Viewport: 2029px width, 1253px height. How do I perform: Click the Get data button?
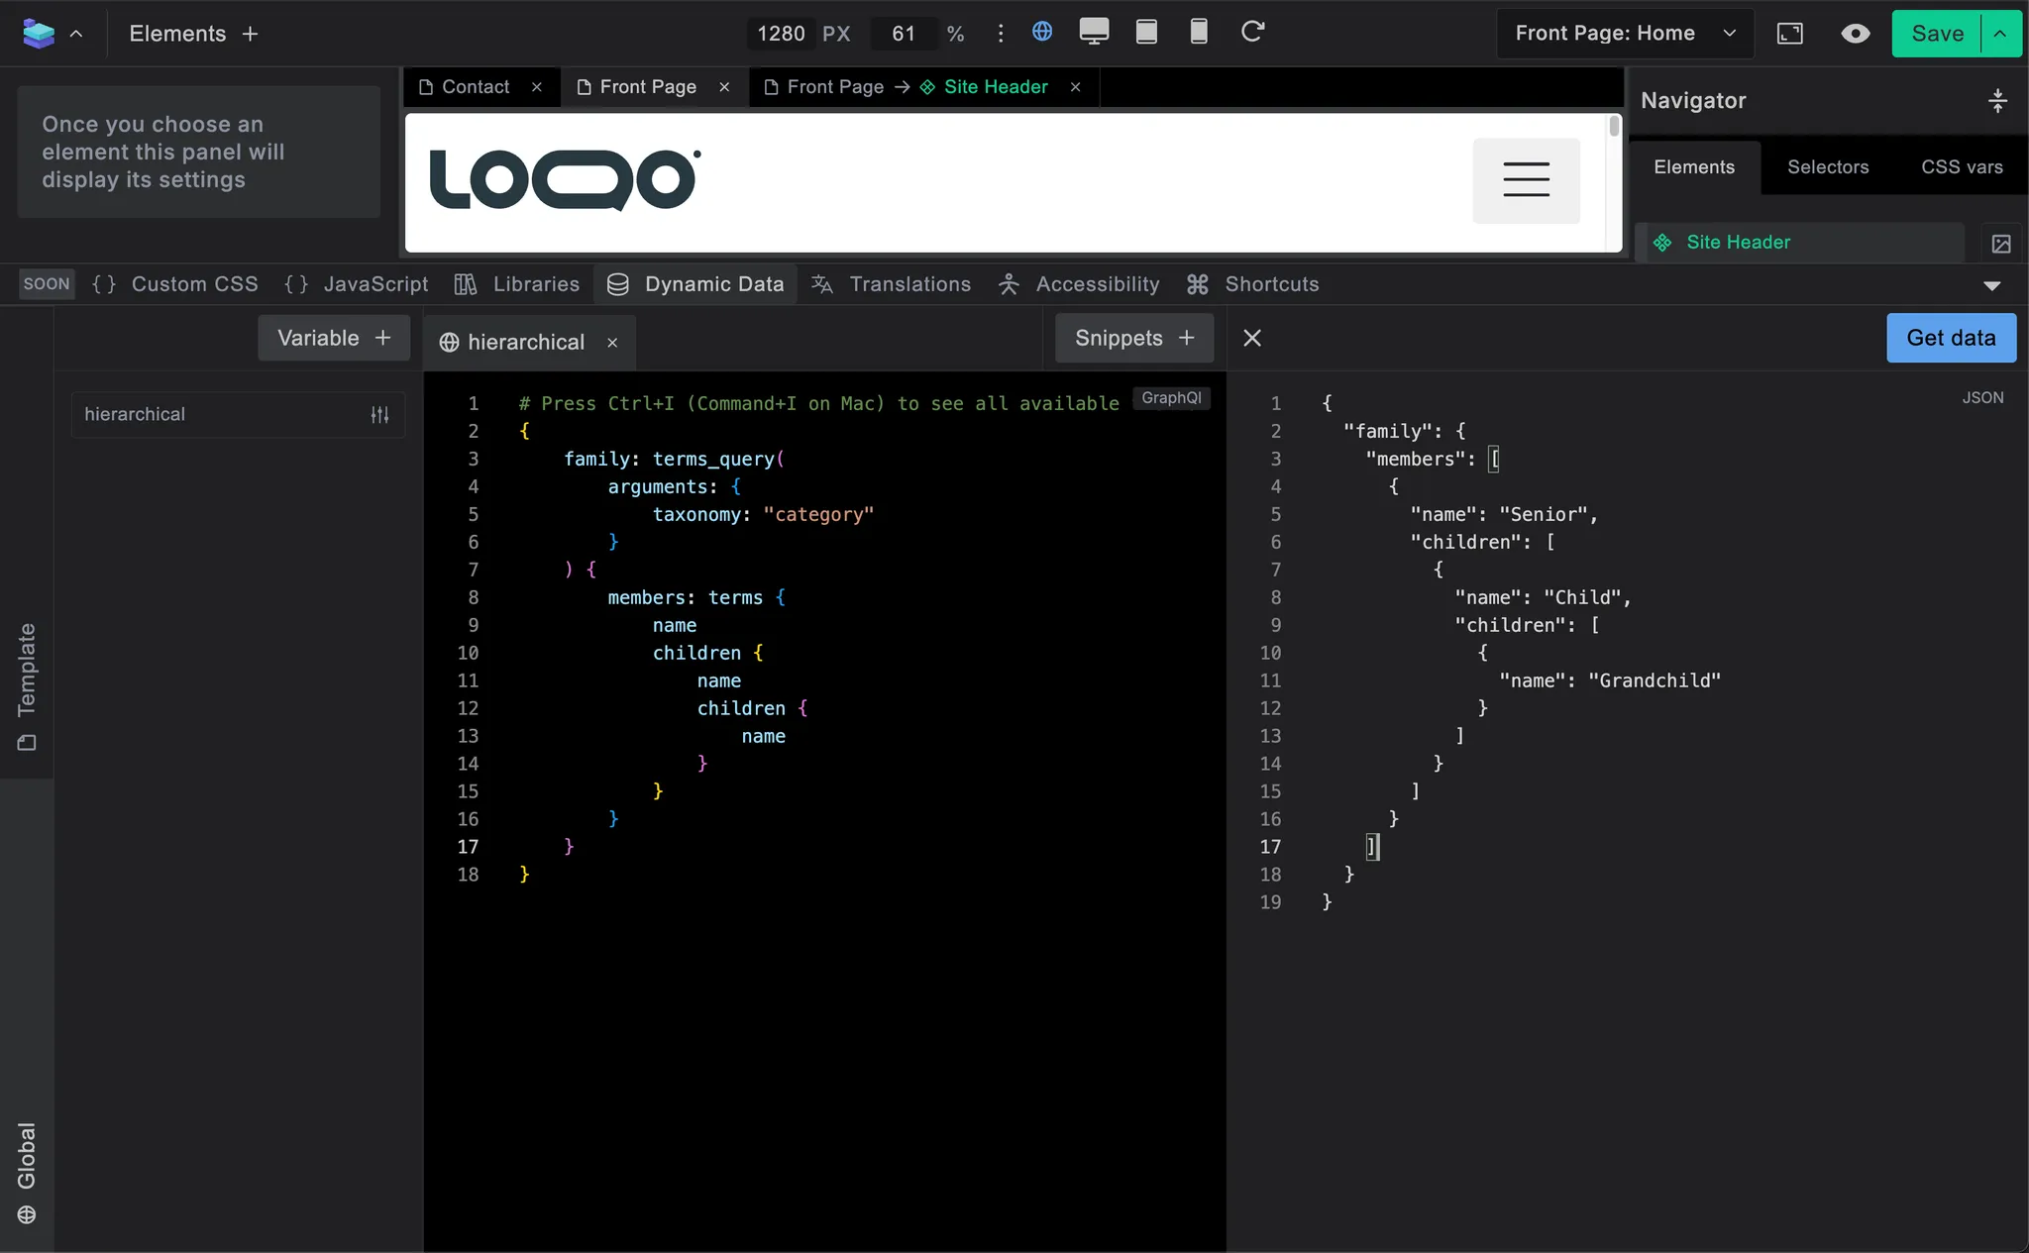(1950, 338)
